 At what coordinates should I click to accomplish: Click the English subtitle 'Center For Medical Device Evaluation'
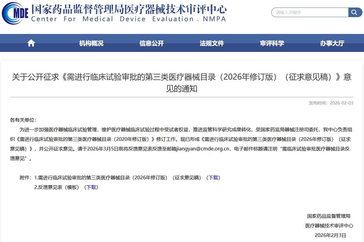pos(128,19)
